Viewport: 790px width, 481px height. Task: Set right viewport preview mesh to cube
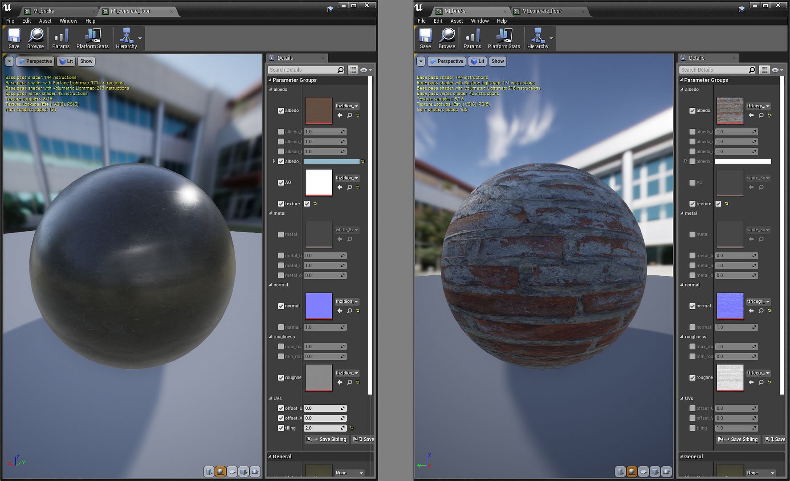coord(655,471)
